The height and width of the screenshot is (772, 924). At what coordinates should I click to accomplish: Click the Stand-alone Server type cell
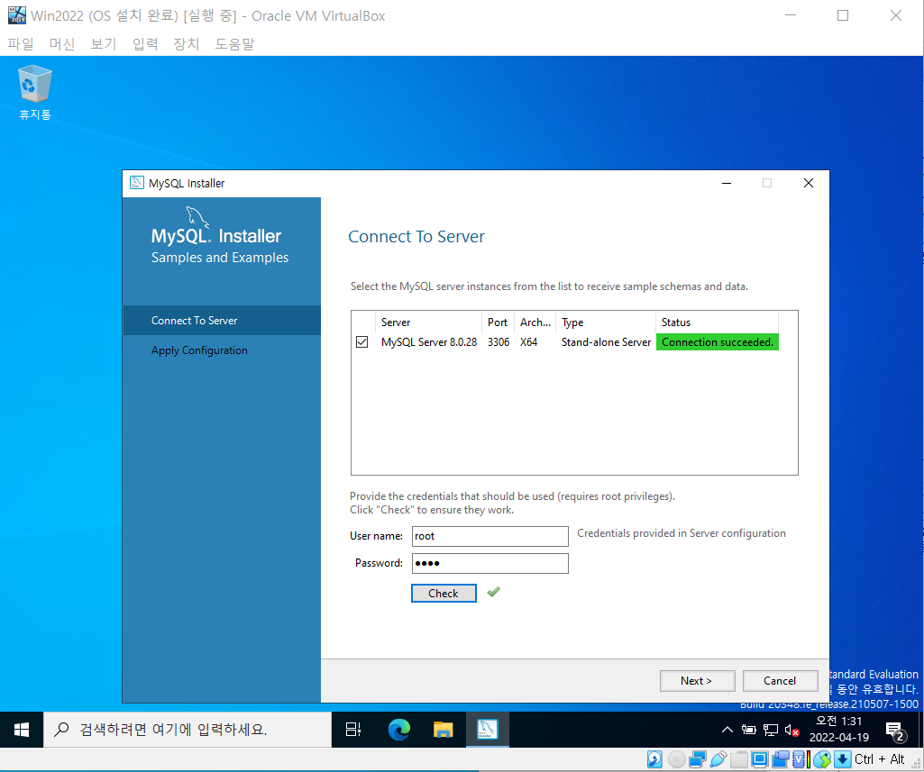pyautogui.click(x=606, y=342)
